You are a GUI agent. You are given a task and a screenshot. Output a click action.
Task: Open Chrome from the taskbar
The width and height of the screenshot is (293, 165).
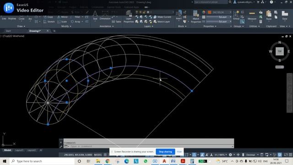coord(108,161)
